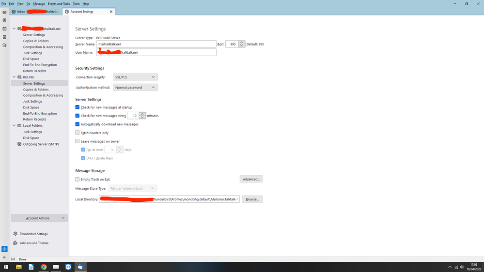This screenshot has width=484, height=272.
Task: Toggle For at most days checkbox
Action: 83,150
